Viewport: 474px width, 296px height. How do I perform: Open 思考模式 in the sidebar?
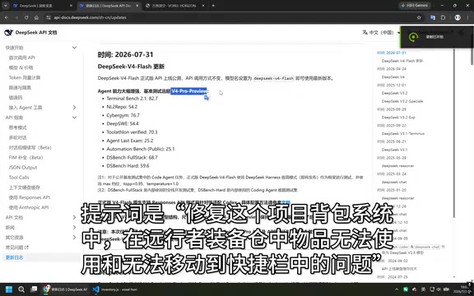click(18, 127)
